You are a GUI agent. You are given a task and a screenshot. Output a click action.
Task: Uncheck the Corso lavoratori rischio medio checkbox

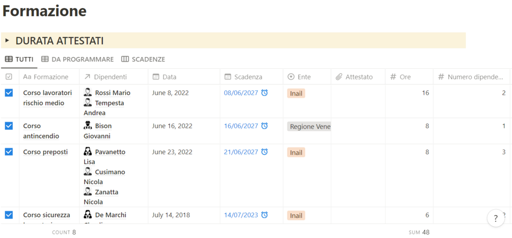(x=9, y=93)
